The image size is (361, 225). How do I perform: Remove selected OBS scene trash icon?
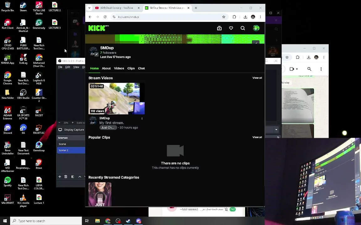click(65, 177)
